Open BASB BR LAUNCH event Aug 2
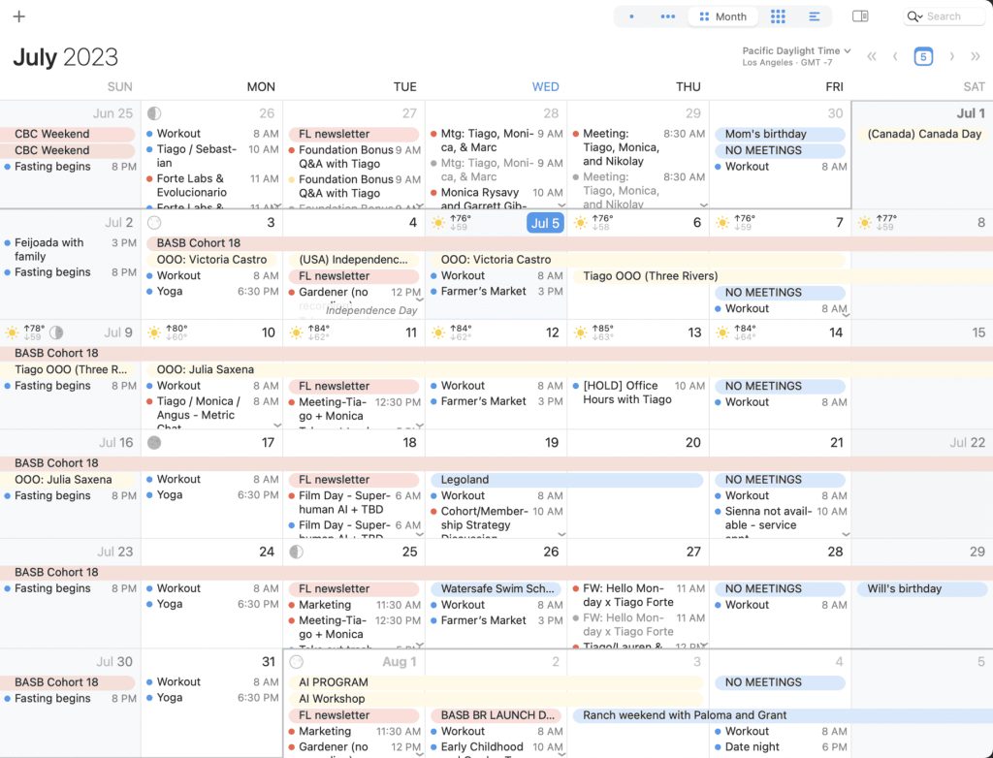The width and height of the screenshot is (993, 758). click(x=496, y=715)
